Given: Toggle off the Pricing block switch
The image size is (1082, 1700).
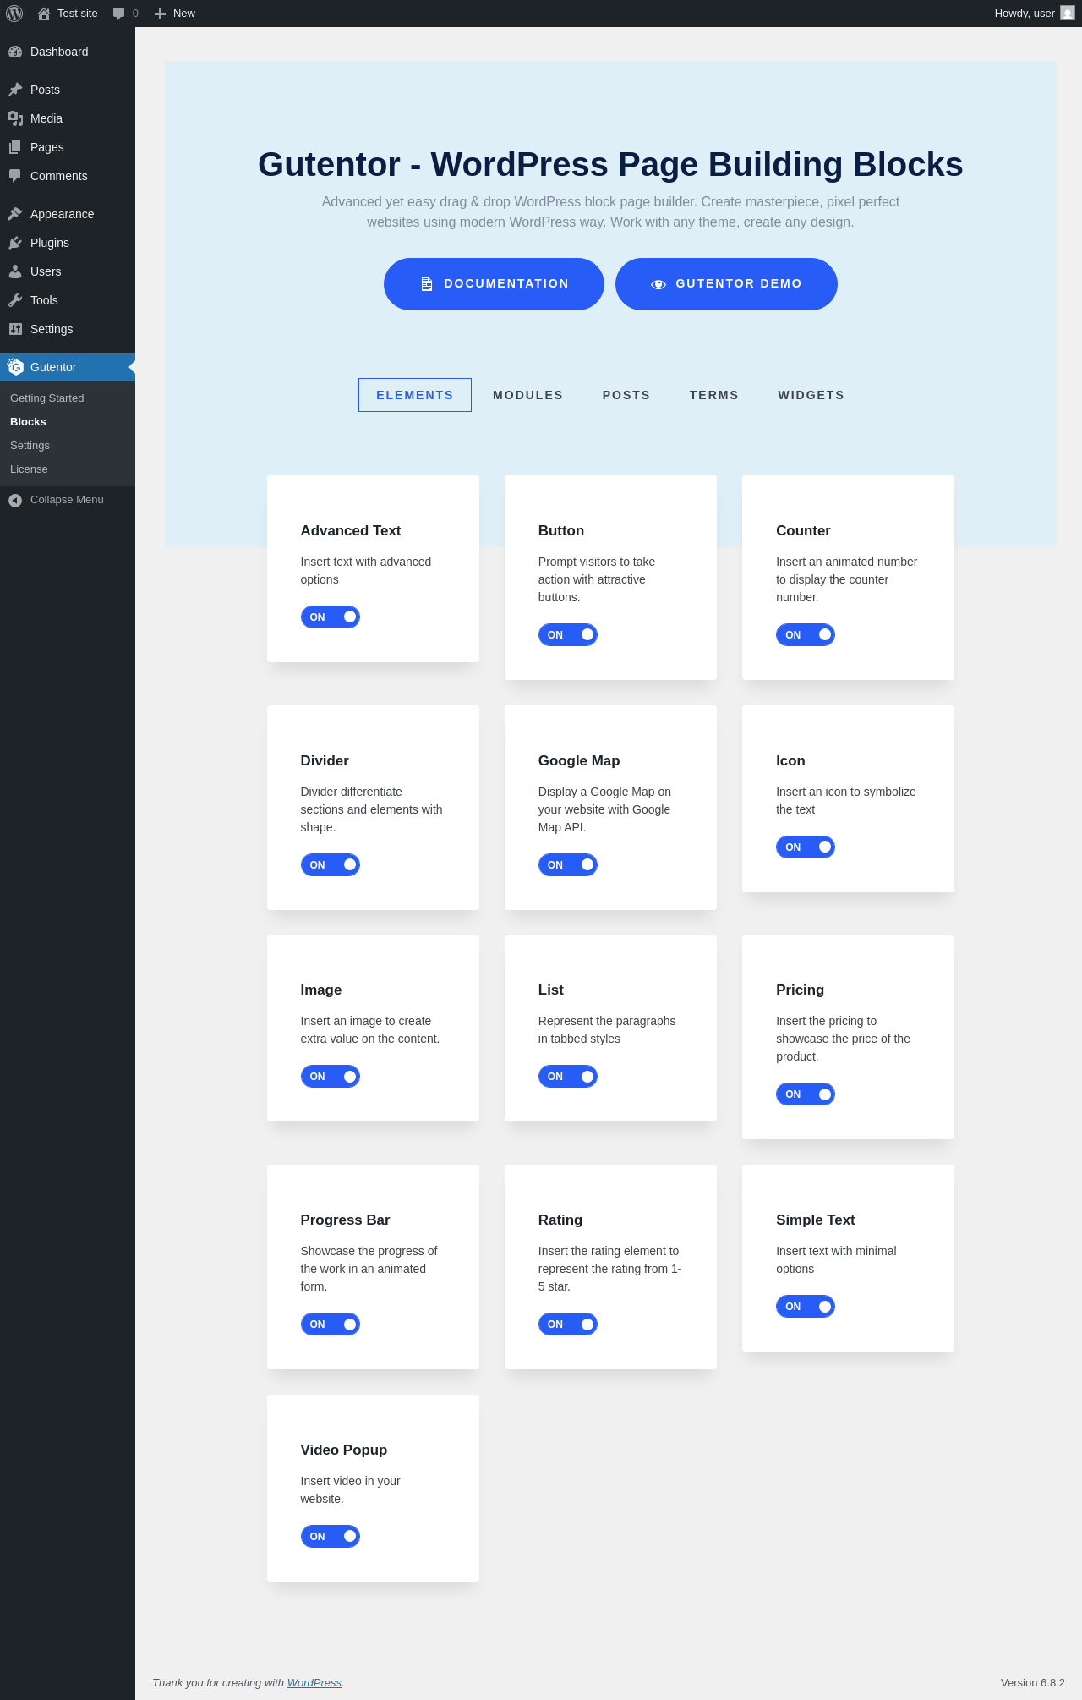Looking at the screenshot, I should click(x=806, y=1094).
